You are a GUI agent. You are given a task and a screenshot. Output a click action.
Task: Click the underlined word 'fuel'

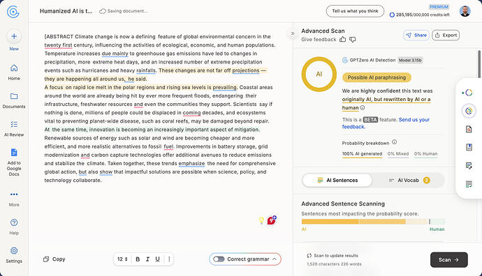(x=168, y=146)
